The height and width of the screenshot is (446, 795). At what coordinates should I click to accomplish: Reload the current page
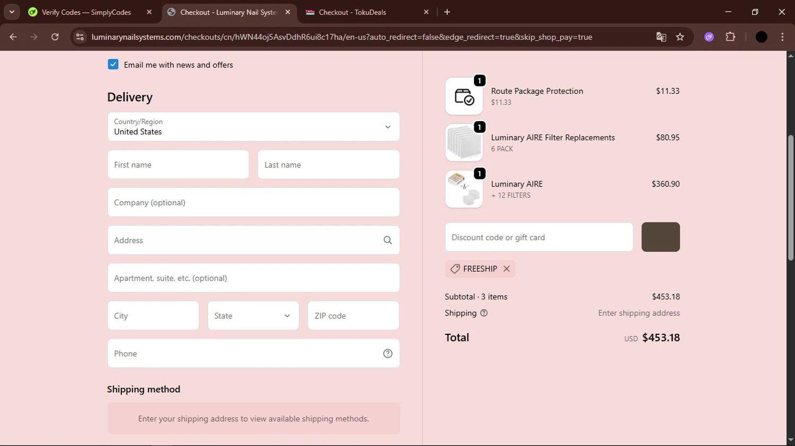pos(55,37)
